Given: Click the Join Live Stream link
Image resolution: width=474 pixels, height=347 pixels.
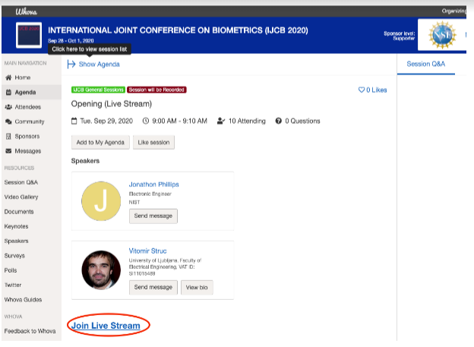Looking at the screenshot, I should (106, 326).
